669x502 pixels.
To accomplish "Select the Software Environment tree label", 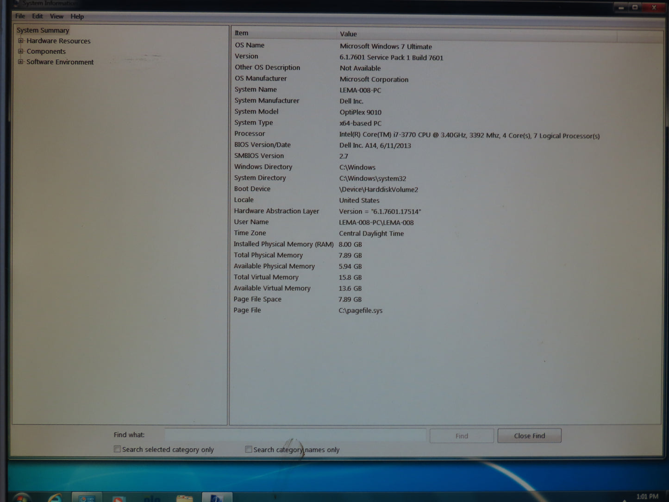I will coord(60,62).
